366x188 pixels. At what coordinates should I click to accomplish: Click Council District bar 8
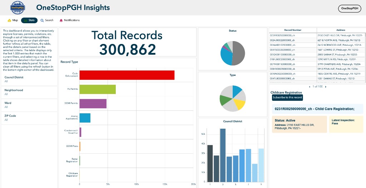(x=254, y=173)
